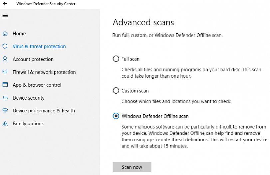Open the hamburger navigation menu
The image size is (270, 175).
(x=5, y=17)
